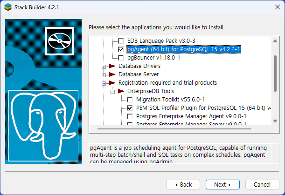Select the Database Server label
The image size is (285, 195).
click(x=139, y=74)
